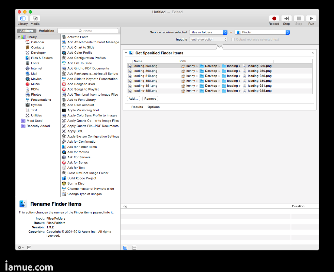Switch to the Variables tab
The height and width of the screenshot is (272, 334).
[x=46, y=31]
